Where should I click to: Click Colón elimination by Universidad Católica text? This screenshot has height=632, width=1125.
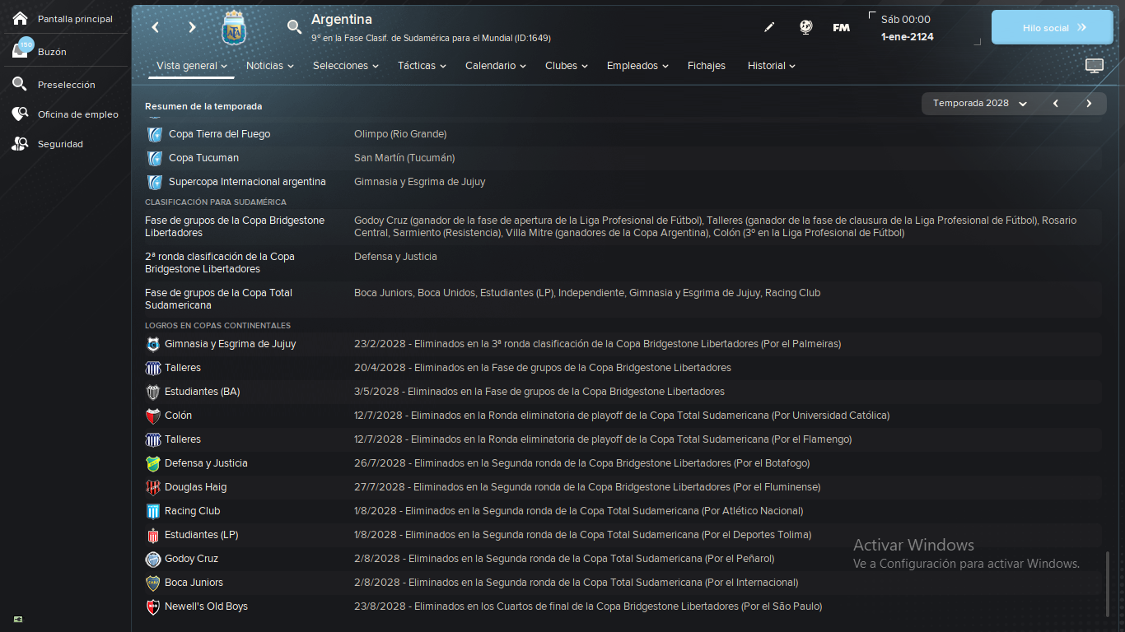tap(622, 416)
